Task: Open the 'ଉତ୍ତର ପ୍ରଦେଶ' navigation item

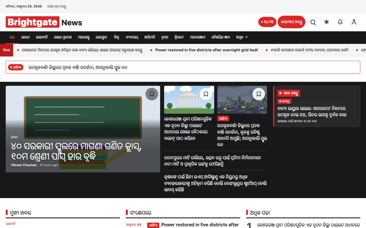Action: click(x=63, y=37)
